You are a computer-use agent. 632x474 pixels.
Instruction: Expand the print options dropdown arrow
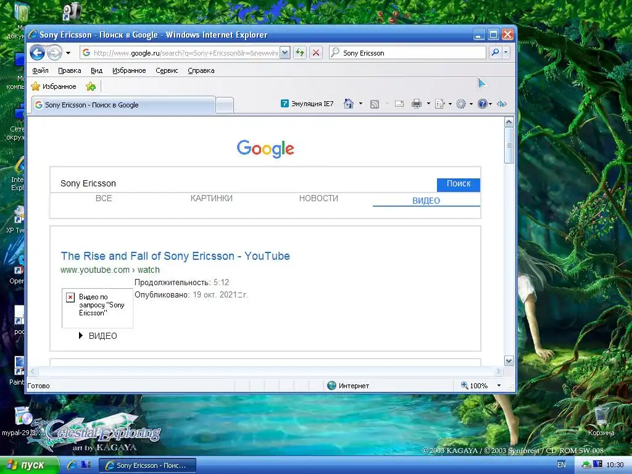coord(428,104)
